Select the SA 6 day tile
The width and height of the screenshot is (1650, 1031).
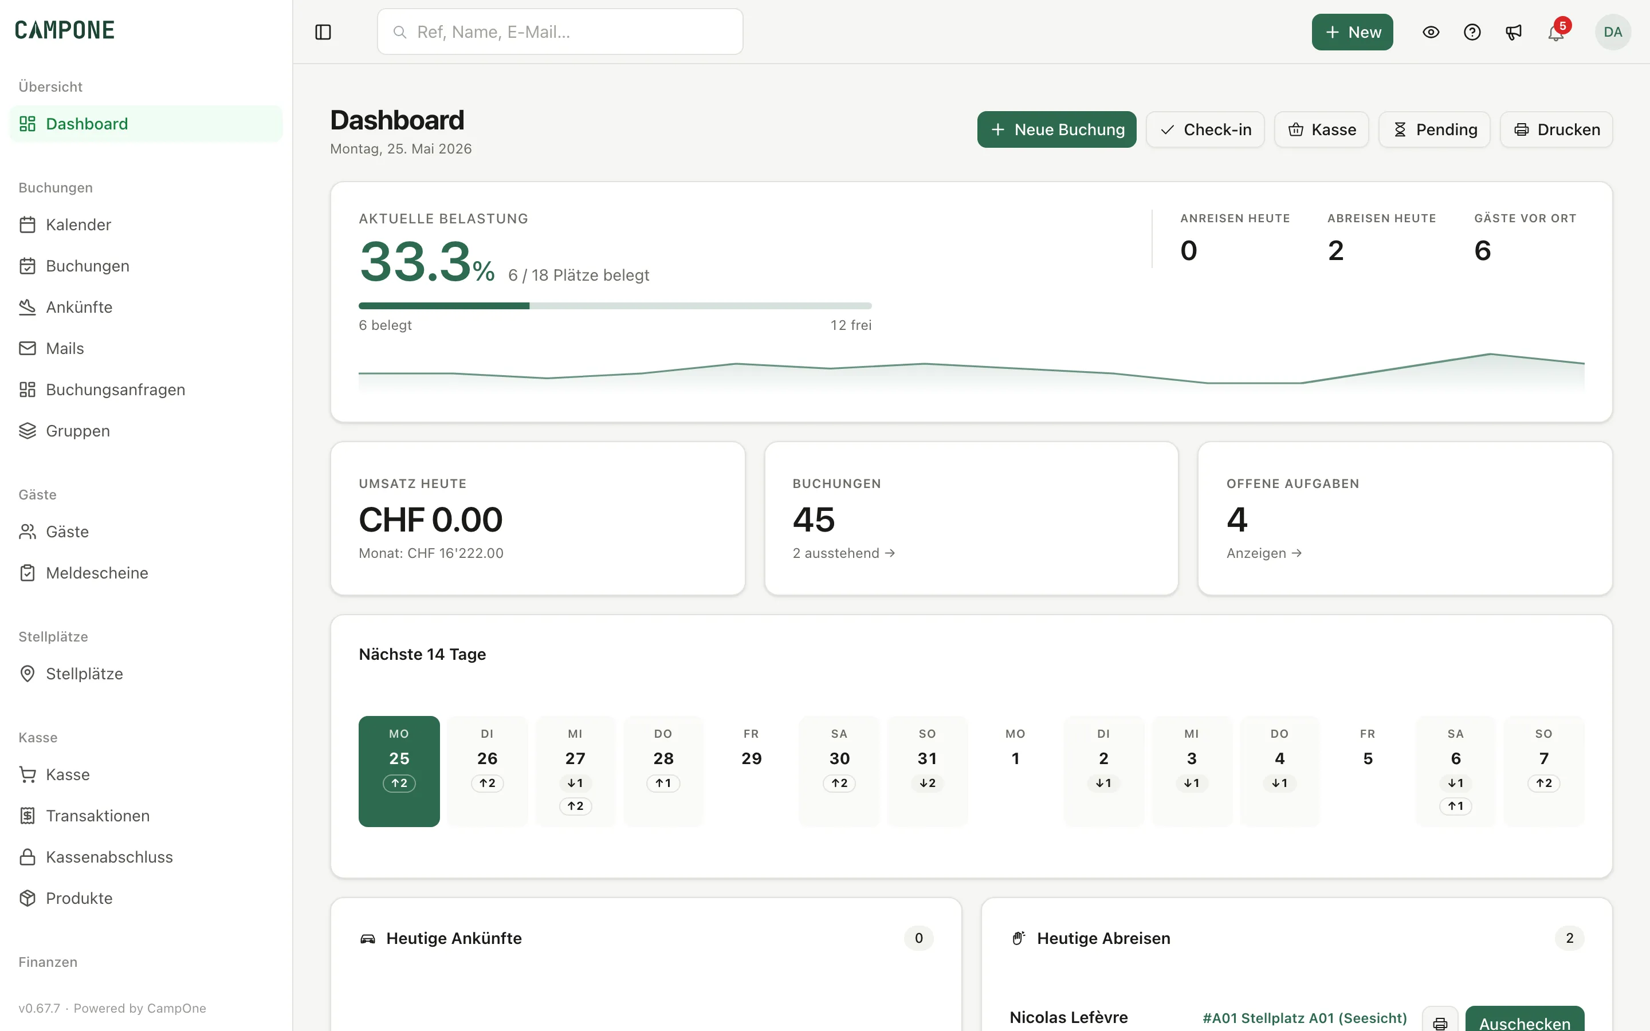click(x=1456, y=771)
